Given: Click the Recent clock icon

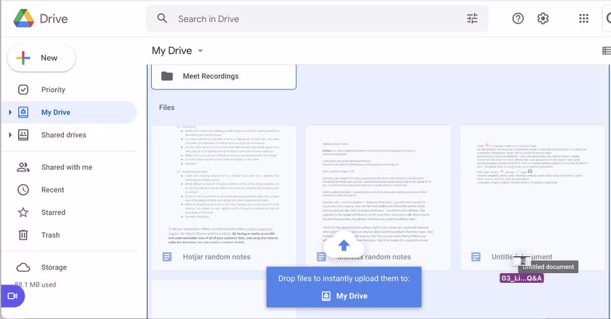Looking at the screenshot, I should coord(23,190).
